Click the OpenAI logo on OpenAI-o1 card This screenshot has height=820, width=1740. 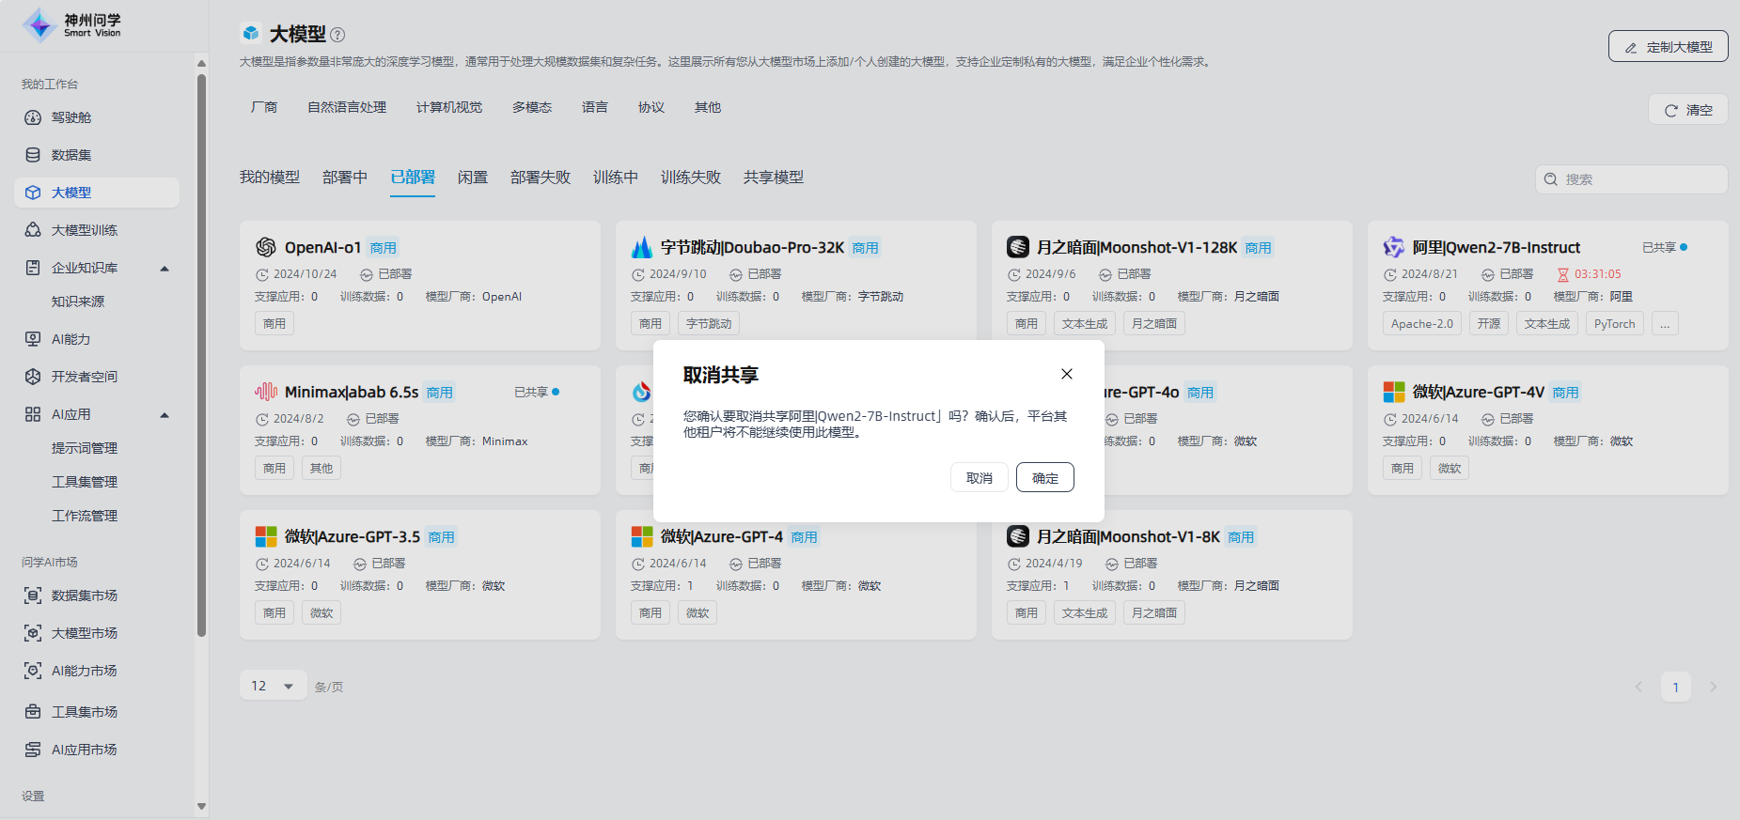point(266,247)
